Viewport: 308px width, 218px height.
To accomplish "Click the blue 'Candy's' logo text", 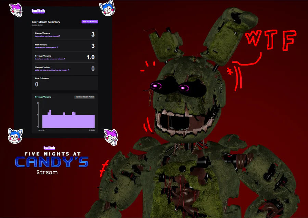I will tap(52, 162).
